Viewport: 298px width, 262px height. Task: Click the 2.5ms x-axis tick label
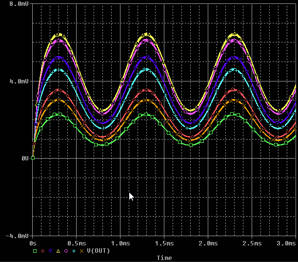[x=252, y=242]
